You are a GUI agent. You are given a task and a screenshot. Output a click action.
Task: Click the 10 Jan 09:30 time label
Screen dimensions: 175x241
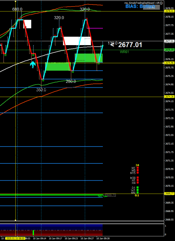103,238
